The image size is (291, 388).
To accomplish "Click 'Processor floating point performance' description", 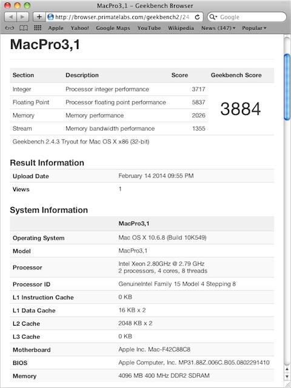I will click(x=116, y=102).
